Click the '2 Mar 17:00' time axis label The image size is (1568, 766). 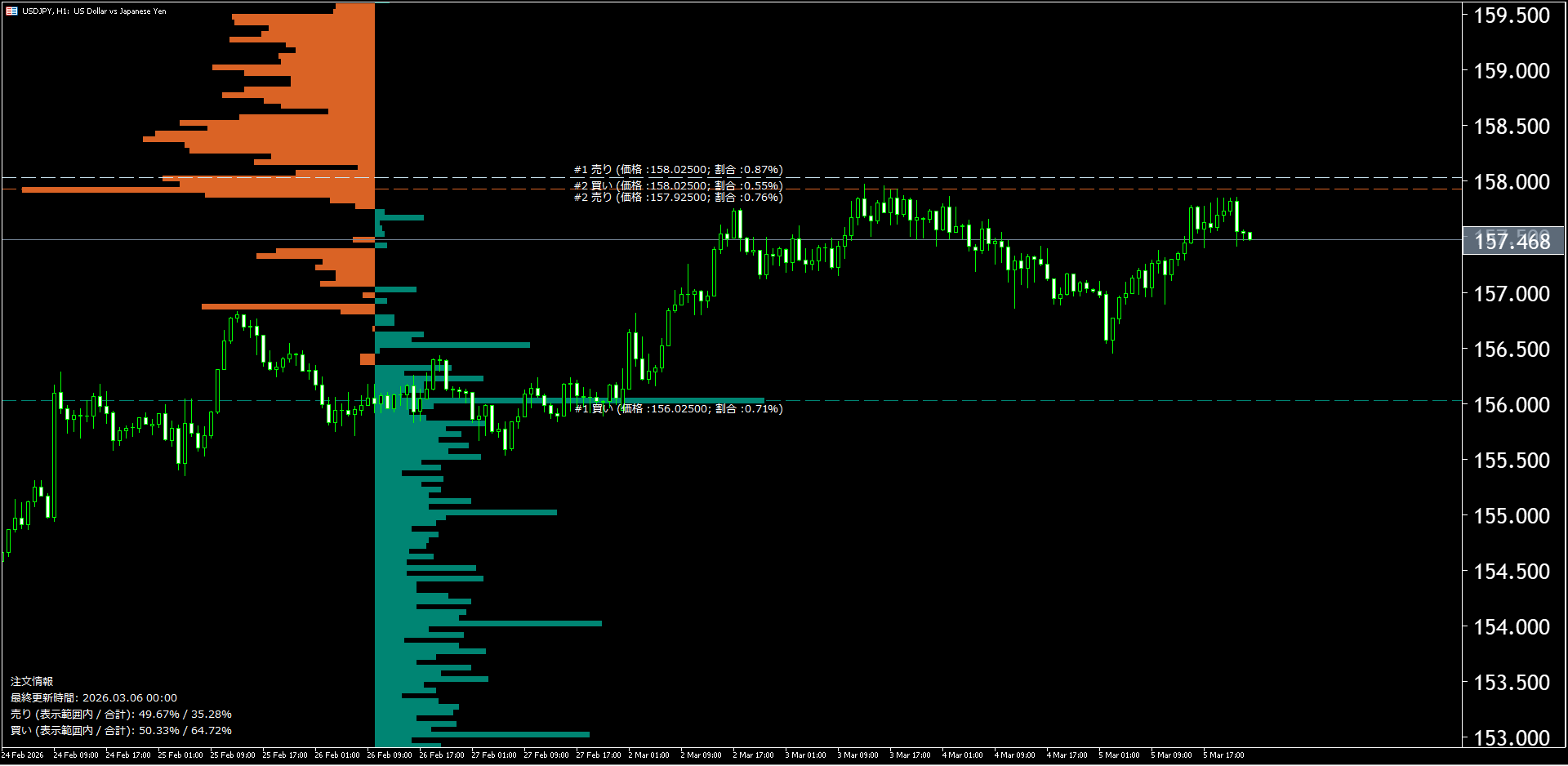[x=754, y=755]
